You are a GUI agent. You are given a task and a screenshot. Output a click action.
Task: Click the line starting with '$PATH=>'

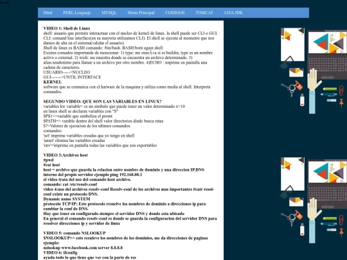[103, 121]
